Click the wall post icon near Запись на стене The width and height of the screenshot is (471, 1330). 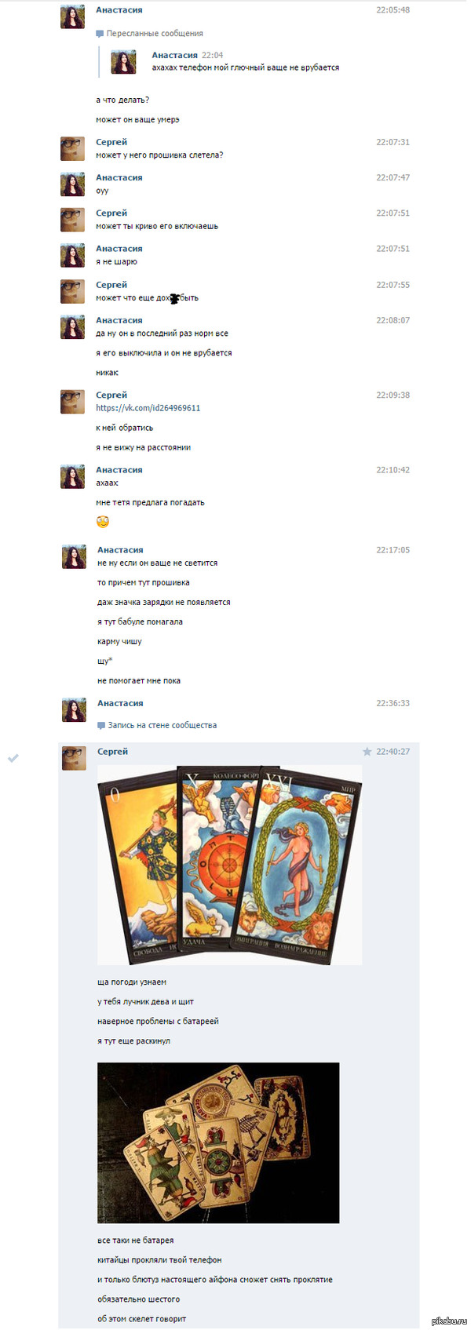click(x=101, y=726)
